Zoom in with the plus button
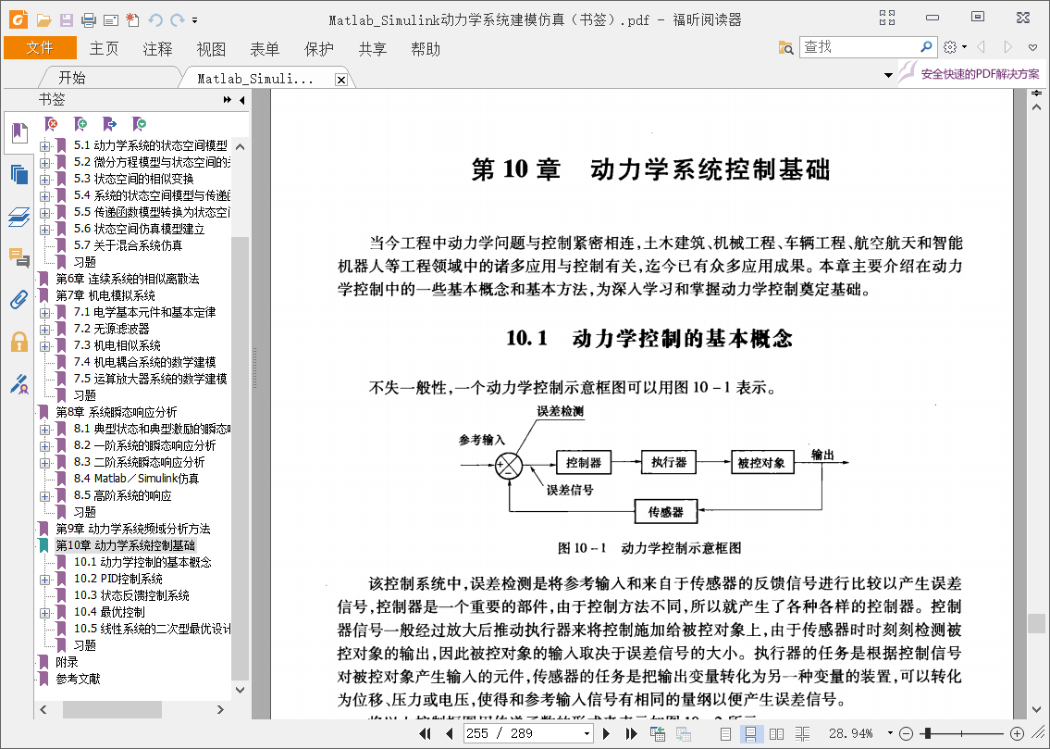 (1017, 733)
